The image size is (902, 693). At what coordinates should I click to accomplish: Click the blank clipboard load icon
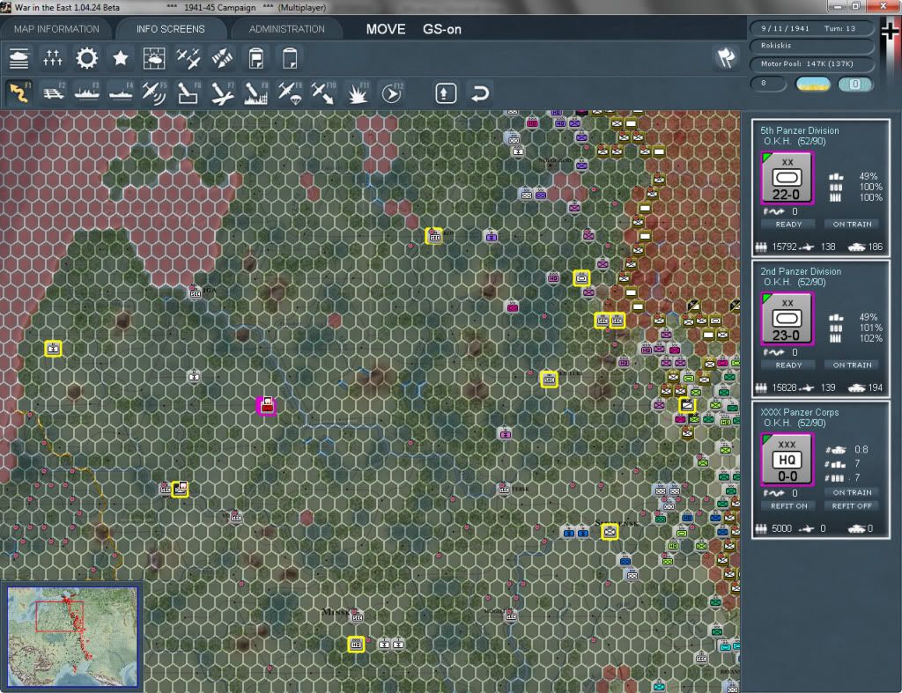point(289,59)
